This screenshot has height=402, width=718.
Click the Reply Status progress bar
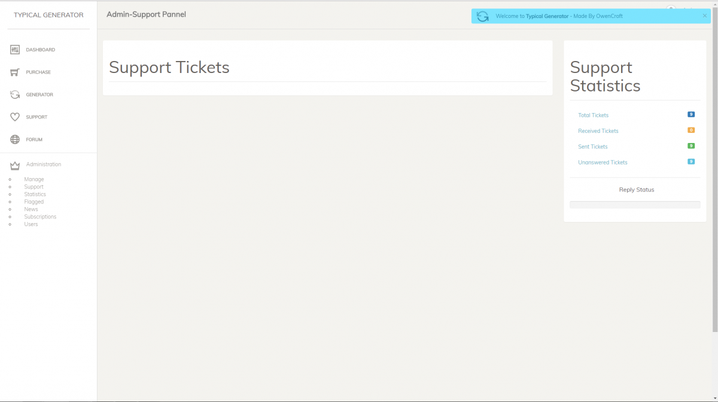[635, 205]
